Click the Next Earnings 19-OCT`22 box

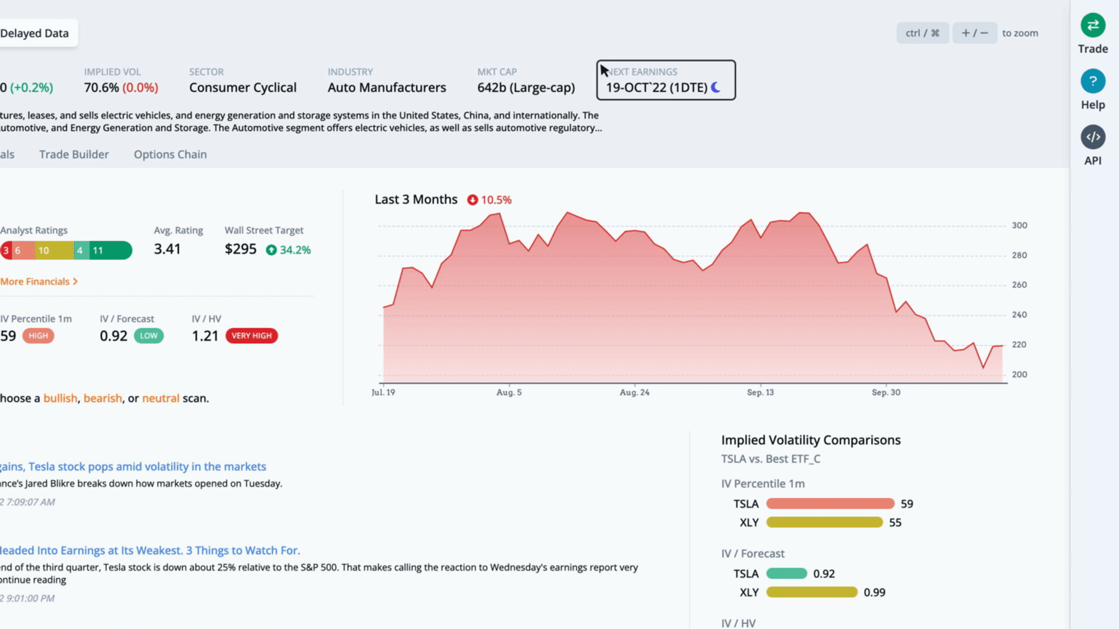(666, 80)
